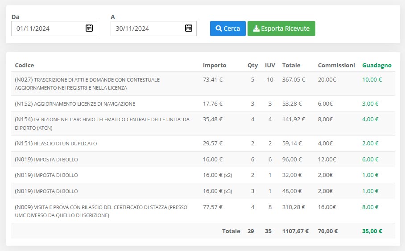Click the Qty column header

252,65
